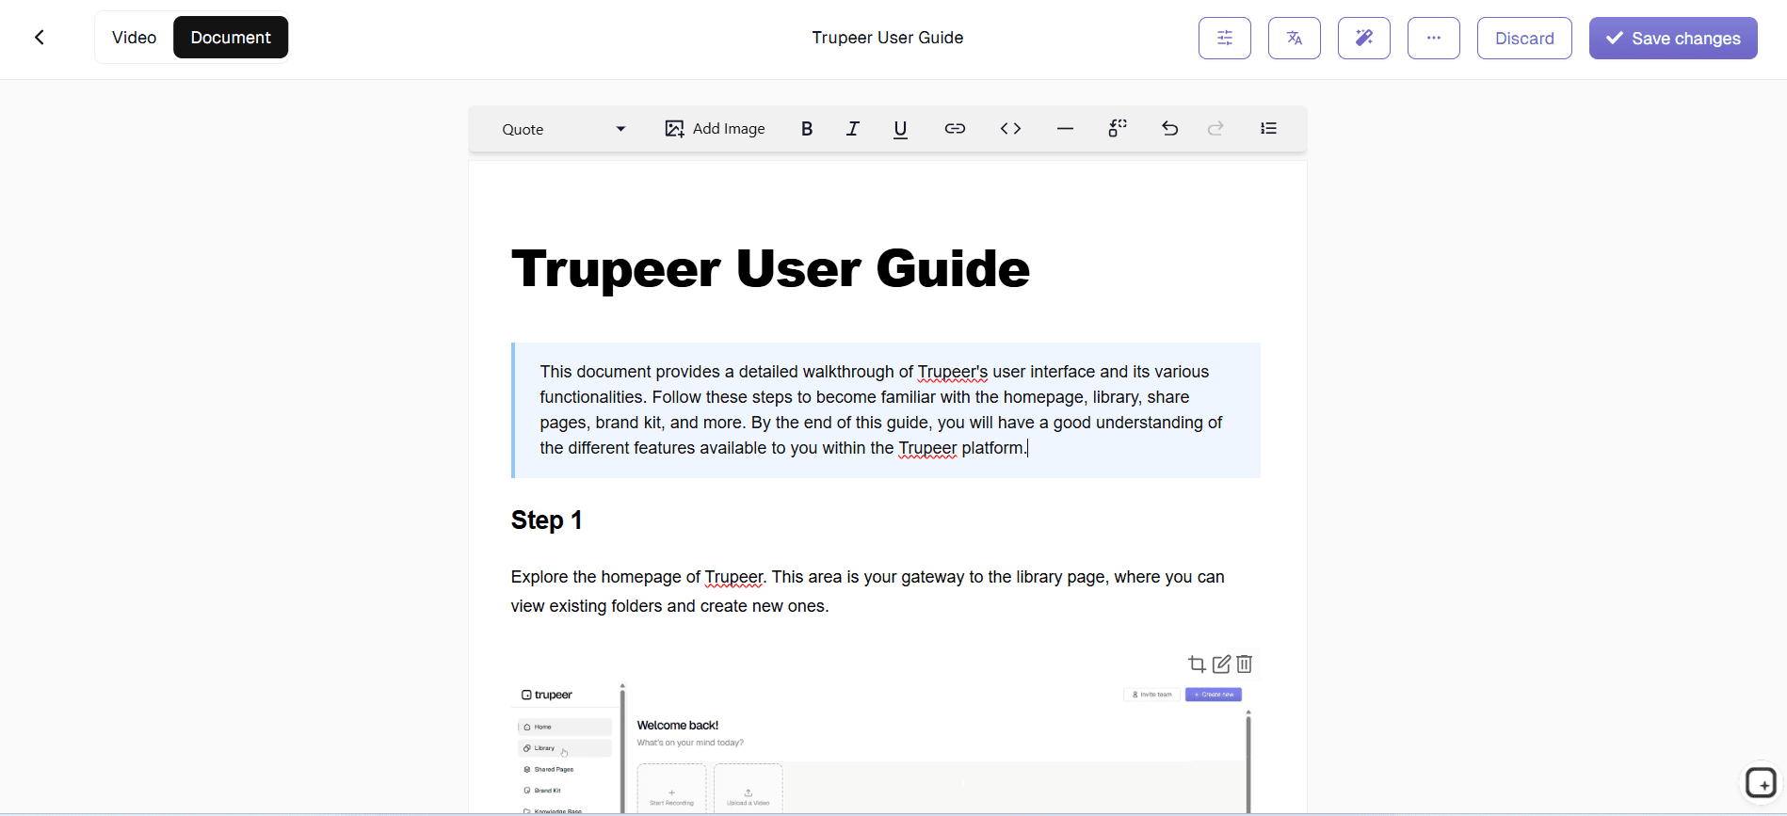
Task: Click inside the blue quote paragraph
Action: (x=886, y=410)
